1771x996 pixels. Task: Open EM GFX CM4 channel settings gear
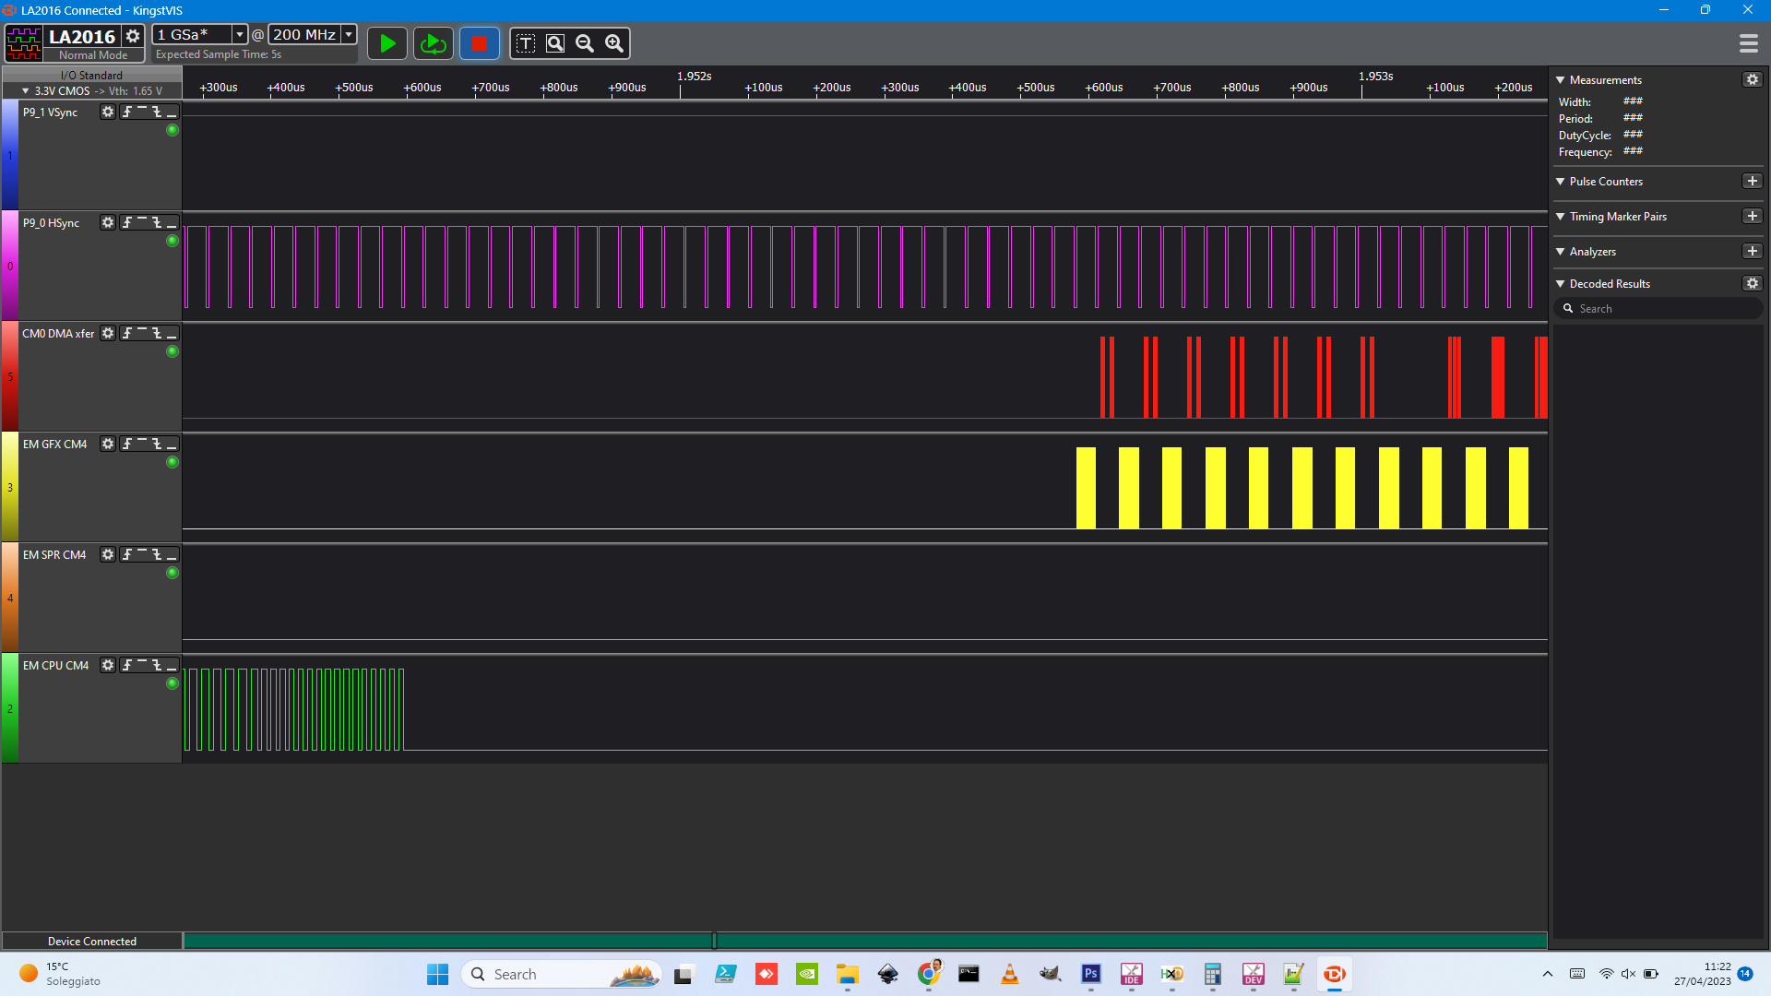(x=108, y=444)
